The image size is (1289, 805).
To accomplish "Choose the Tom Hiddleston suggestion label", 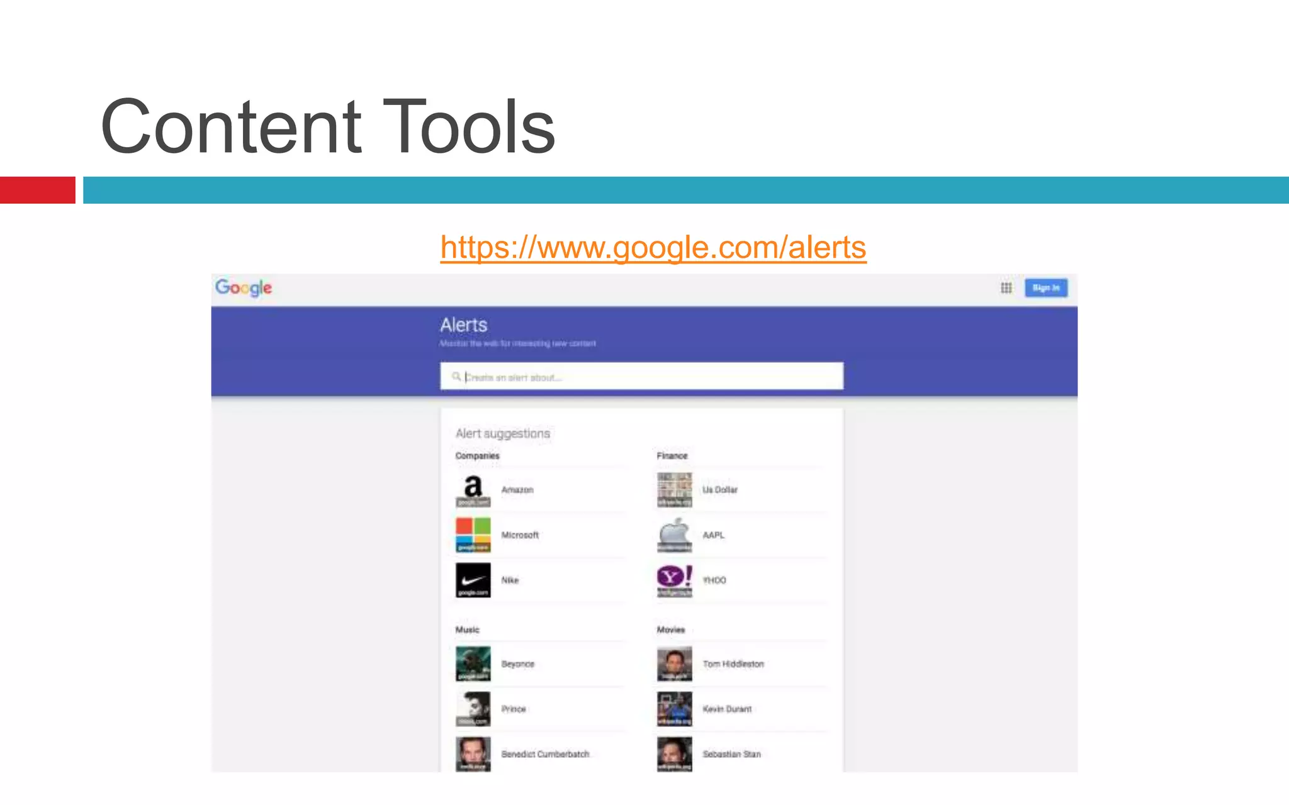I will [x=733, y=664].
